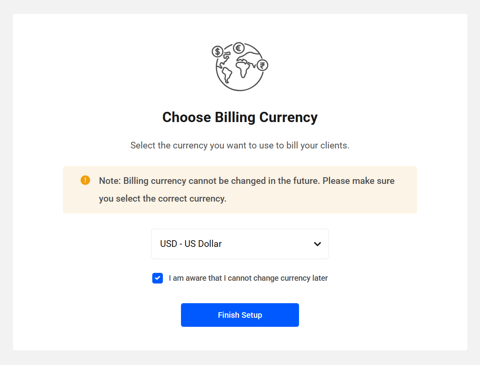480x365 pixels.
Task: Click the dropdown chevron arrow
Action: tap(317, 244)
